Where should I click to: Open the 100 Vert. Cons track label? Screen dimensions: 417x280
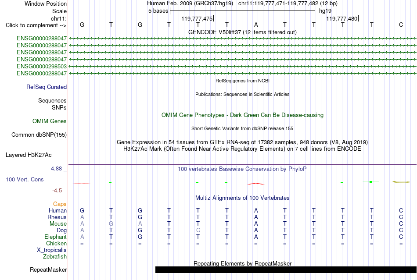point(25,179)
